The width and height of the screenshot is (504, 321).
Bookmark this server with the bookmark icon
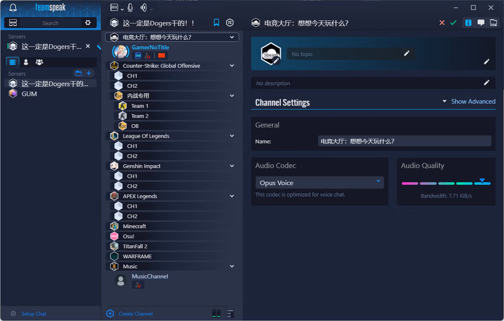pos(216,23)
